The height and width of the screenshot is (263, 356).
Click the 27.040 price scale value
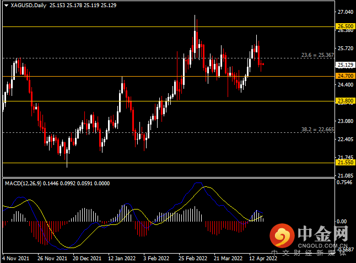pyautogui.click(x=346, y=12)
